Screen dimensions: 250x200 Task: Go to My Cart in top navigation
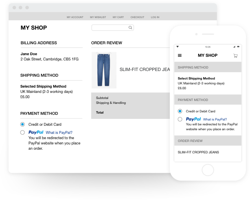point(118,17)
